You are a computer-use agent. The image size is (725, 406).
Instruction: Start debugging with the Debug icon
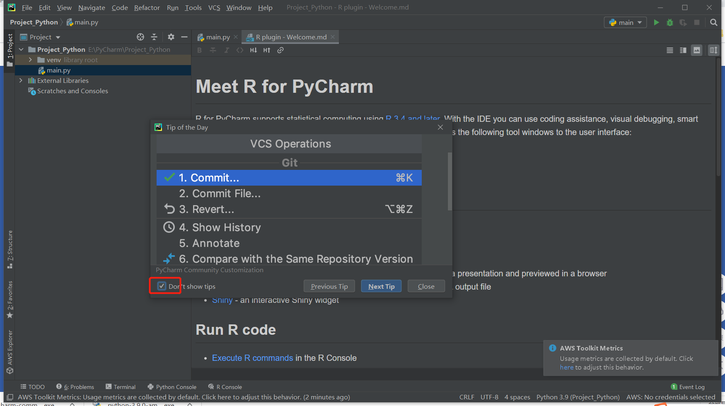[x=669, y=22]
